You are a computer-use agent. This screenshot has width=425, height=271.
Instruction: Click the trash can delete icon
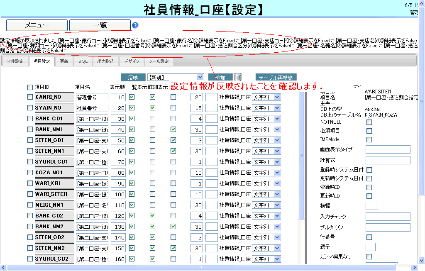tap(238, 77)
